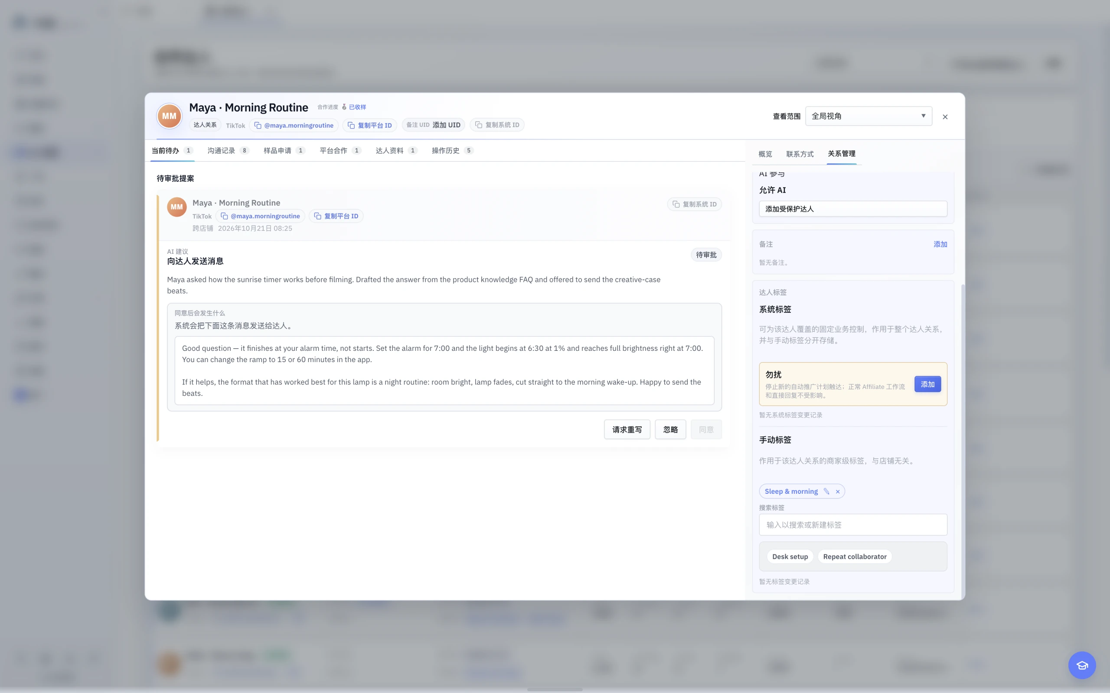Click the 同意 approve button
1110x693 pixels.
coord(706,430)
